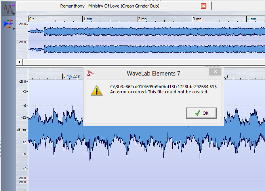Click the audio waveform workspace icon
This screenshot has width=265, height=191.
click(9, 8)
